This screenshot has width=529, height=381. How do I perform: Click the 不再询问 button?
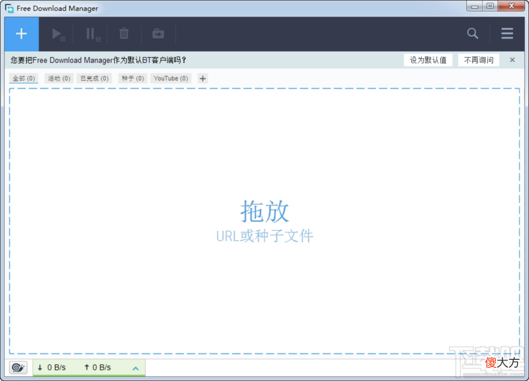click(x=479, y=60)
